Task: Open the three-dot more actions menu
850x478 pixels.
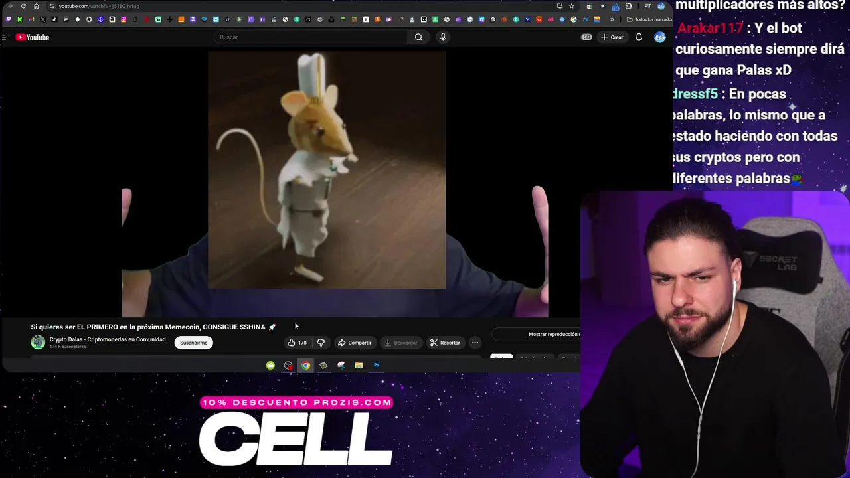Action: [x=475, y=343]
